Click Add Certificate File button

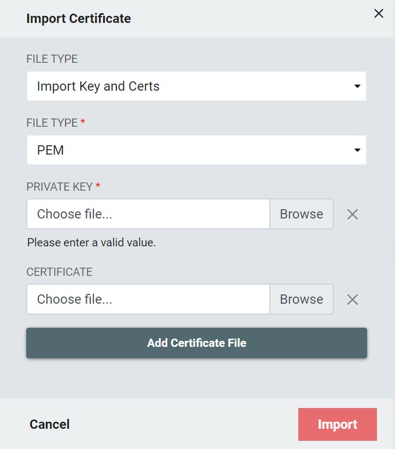(x=197, y=343)
